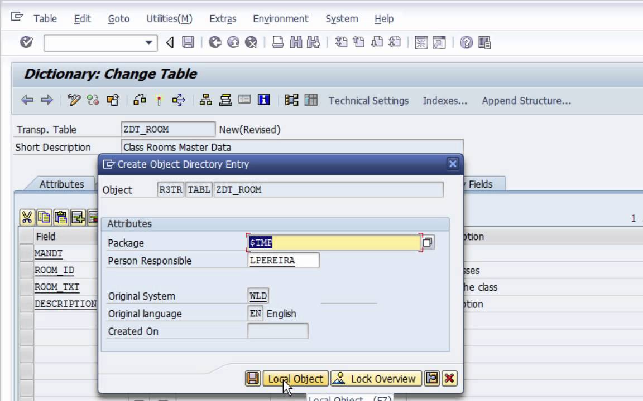Click the Paste clipboard icon above Field list
The width and height of the screenshot is (643, 401).
61,218
